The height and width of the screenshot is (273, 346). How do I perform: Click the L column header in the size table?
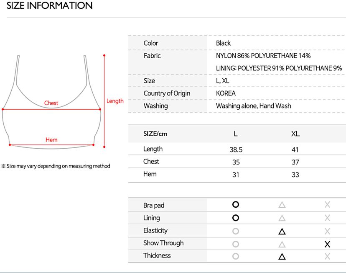click(x=236, y=134)
